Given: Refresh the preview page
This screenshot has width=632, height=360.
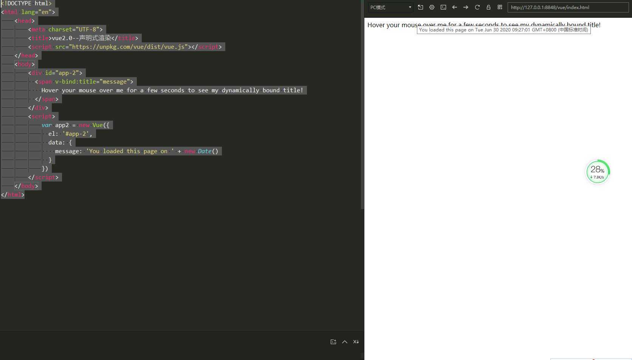Looking at the screenshot, I should pyautogui.click(x=477, y=7).
